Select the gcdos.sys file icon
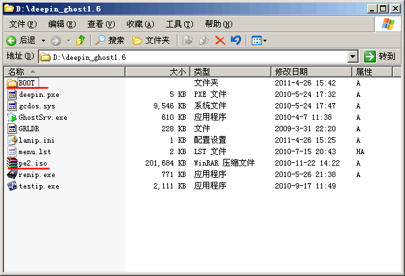 pyautogui.click(x=12, y=106)
